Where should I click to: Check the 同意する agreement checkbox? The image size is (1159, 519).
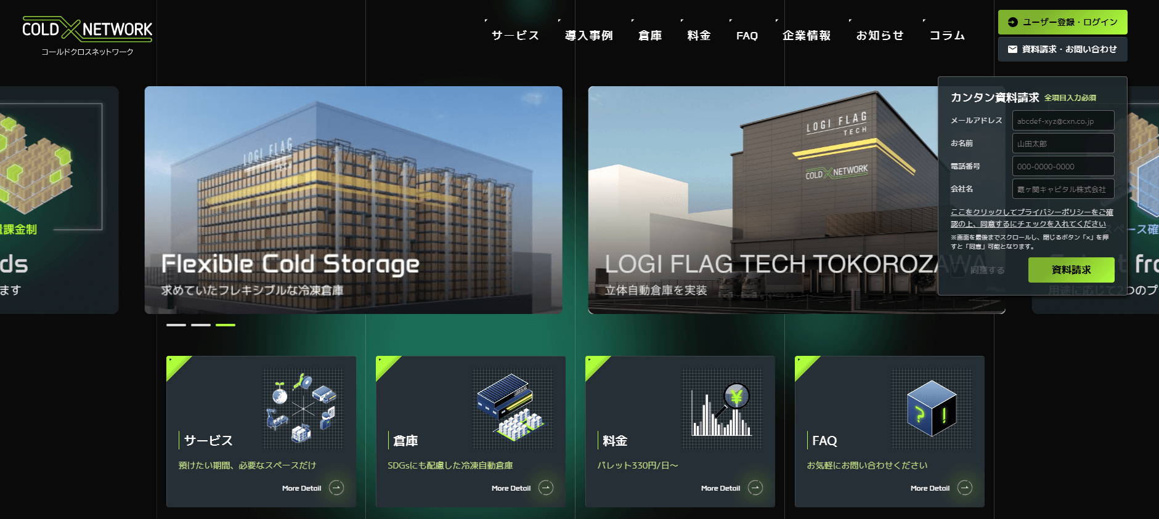[x=958, y=270]
